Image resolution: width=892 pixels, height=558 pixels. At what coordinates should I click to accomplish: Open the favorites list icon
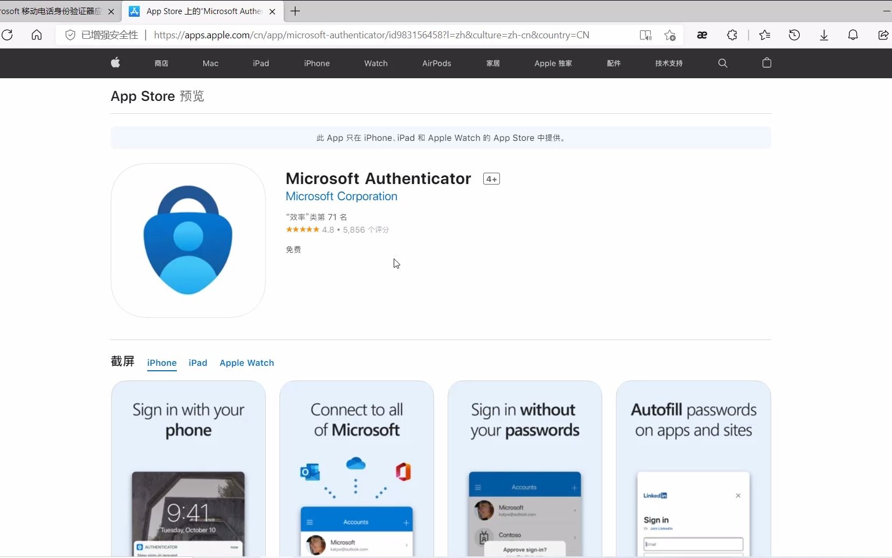[x=765, y=35]
